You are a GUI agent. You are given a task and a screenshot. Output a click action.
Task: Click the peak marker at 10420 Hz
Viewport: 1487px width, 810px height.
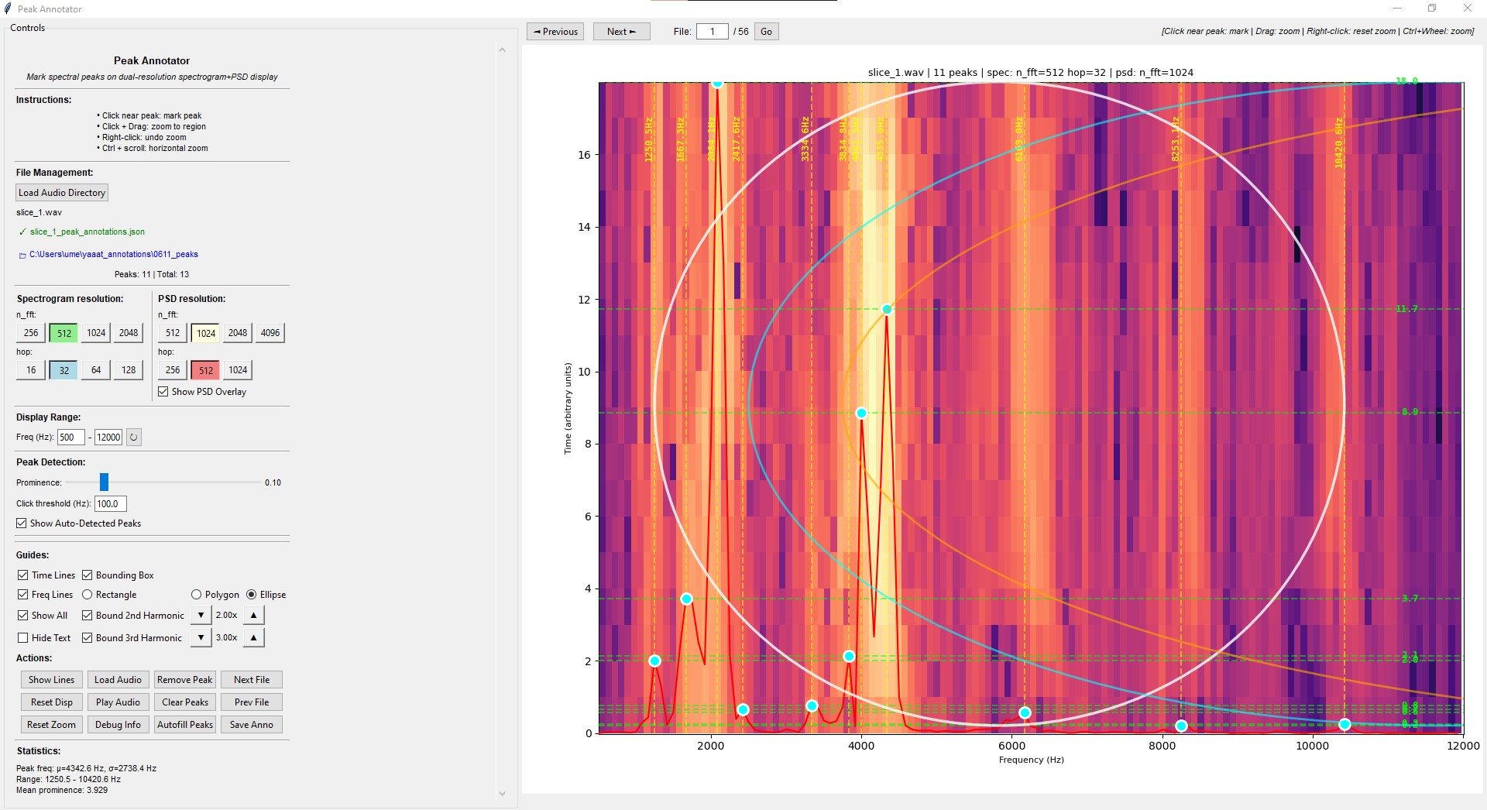pyautogui.click(x=1344, y=725)
